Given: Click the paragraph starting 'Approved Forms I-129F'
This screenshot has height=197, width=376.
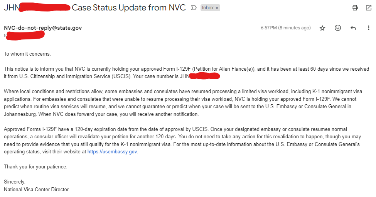Looking at the screenshot, I should [x=182, y=140].
